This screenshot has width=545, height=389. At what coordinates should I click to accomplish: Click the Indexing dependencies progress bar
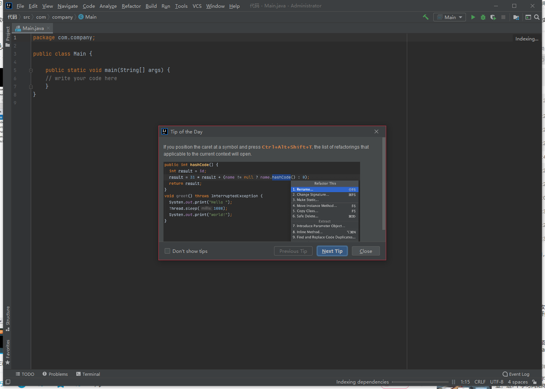point(420,382)
